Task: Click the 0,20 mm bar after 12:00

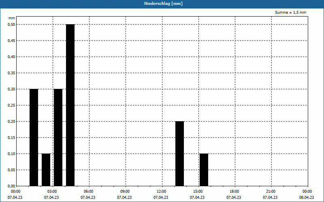Action: [179, 154]
